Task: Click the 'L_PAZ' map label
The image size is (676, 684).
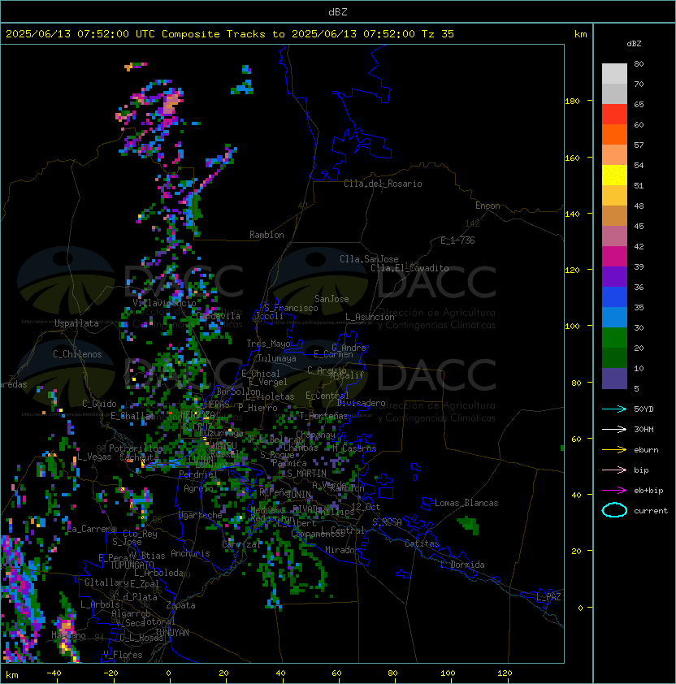Action: [548, 597]
